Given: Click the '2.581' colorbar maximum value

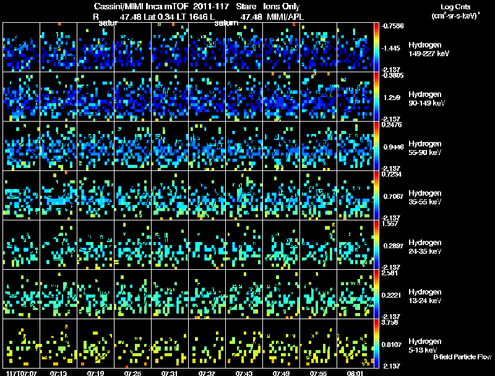Looking at the screenshot, I should (x=390, y=273).
